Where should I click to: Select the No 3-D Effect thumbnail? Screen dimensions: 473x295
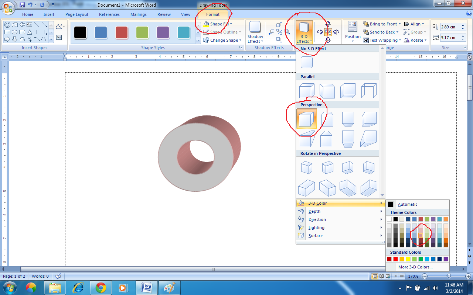click(x=307, y=62)
